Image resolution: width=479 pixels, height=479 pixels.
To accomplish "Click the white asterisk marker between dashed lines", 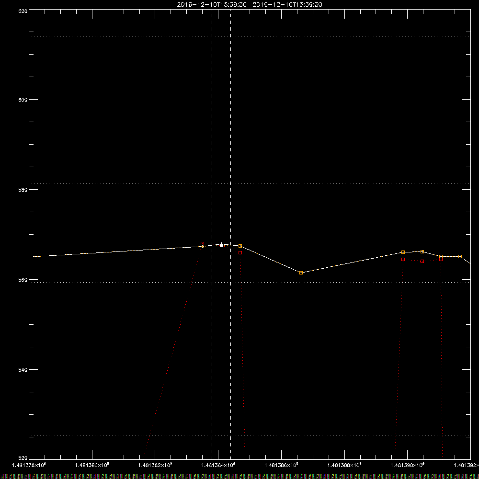I will tap(221, 245).
